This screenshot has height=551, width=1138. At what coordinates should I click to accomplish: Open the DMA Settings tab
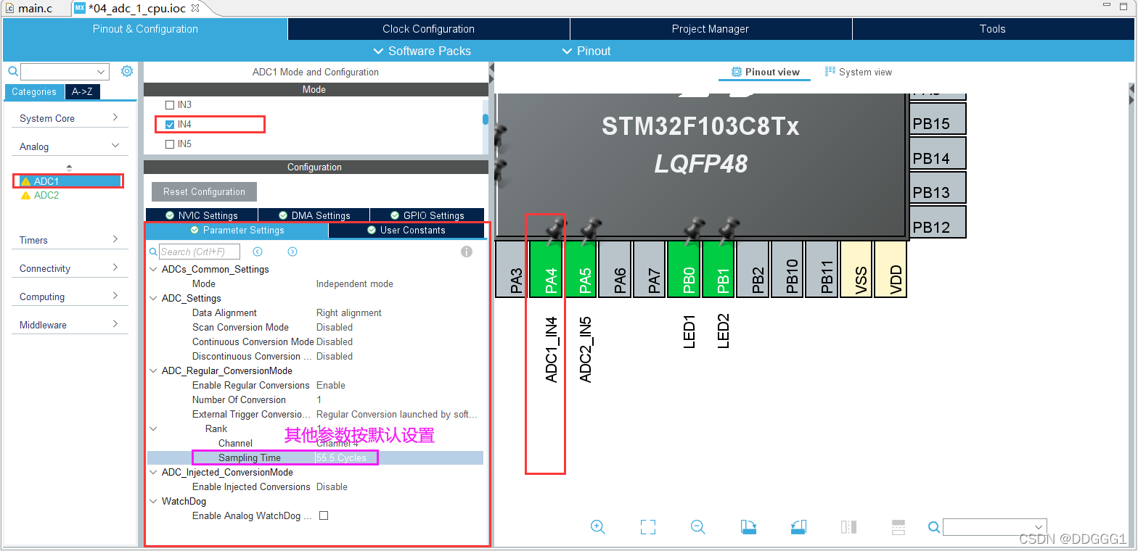pyautogui.click(x=314, y=215)
